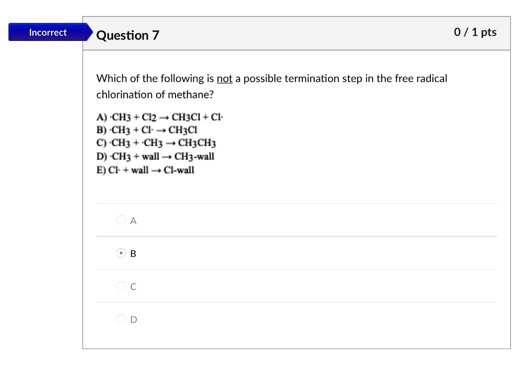This screenshot has width=524, height=370.
Task: Click the Question 7 heading
Action: (x=128, y=35)
